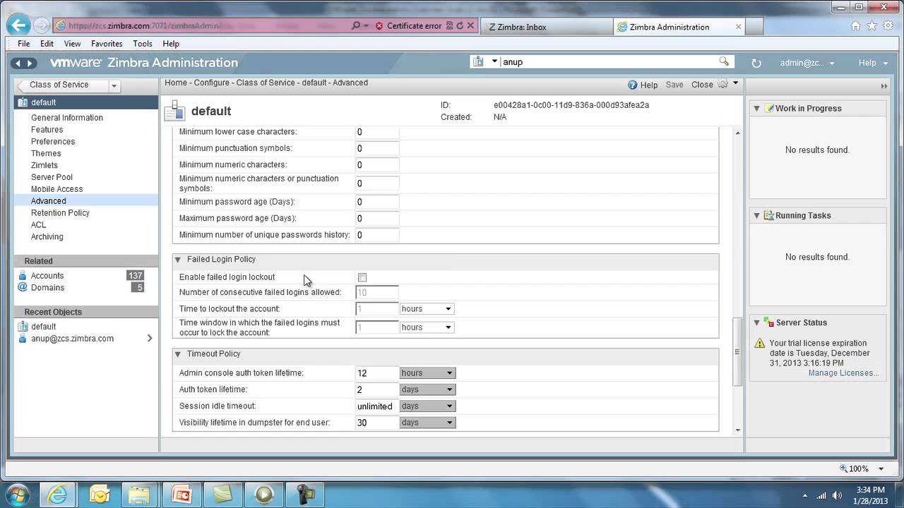Open media player from taskbar
The width and height of the screenshot is (904, 508).
coord(264,494)
